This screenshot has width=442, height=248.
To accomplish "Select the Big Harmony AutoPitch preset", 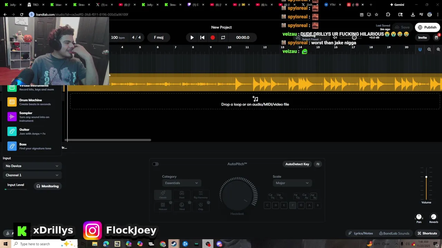I will [201, 195].
